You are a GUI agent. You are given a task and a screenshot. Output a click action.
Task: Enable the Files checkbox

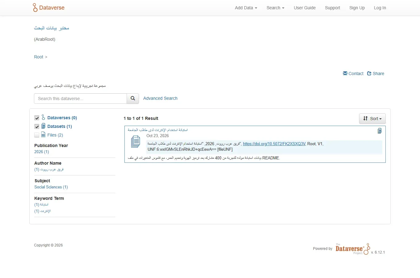pos(37,135)
